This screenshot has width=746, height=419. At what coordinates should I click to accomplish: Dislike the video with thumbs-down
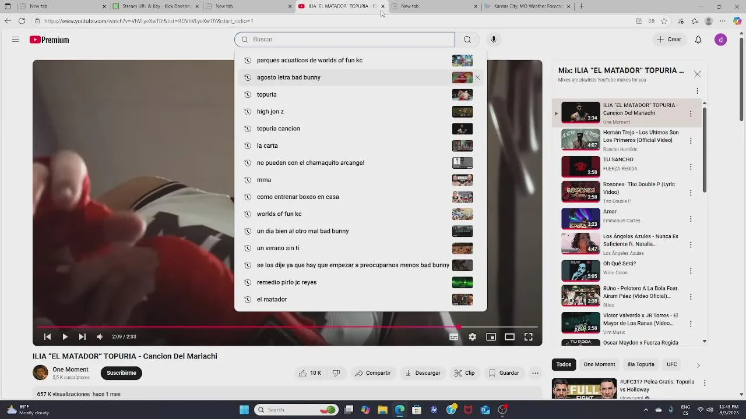336,373
